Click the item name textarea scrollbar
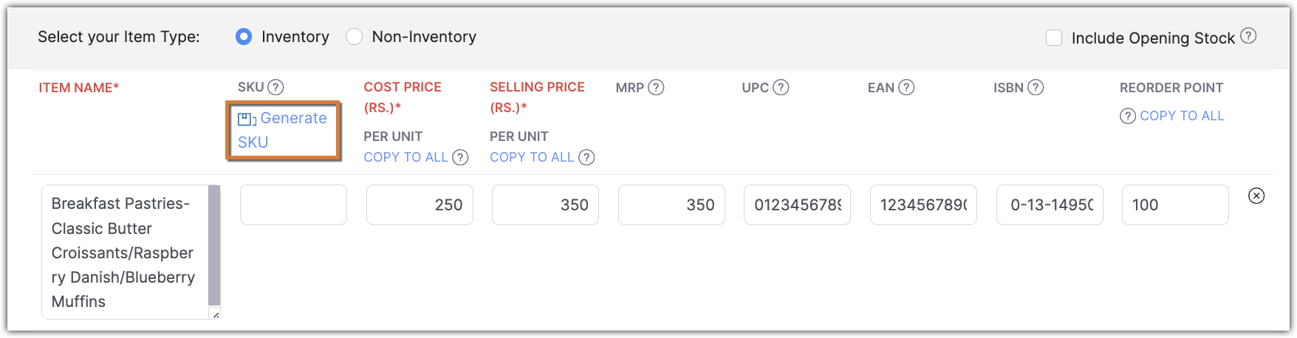Screen dimensions: 1297x338 coord(214,245)
